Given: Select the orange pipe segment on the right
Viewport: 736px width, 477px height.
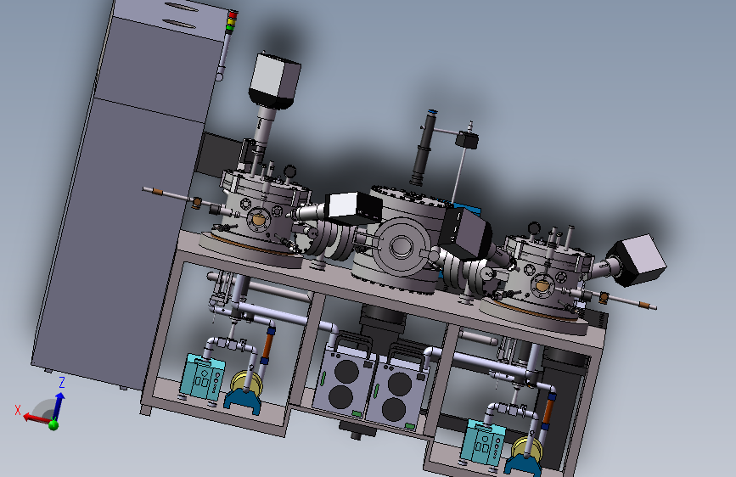Looking at the screenshot, I should 548,412.
